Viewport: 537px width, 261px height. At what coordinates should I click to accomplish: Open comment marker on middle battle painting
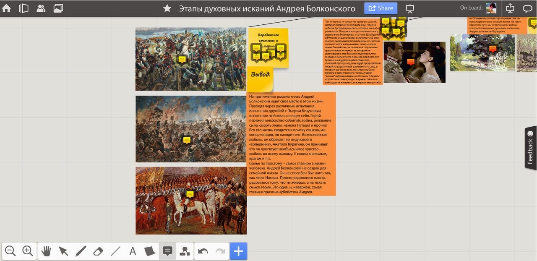tap(187, 140)
